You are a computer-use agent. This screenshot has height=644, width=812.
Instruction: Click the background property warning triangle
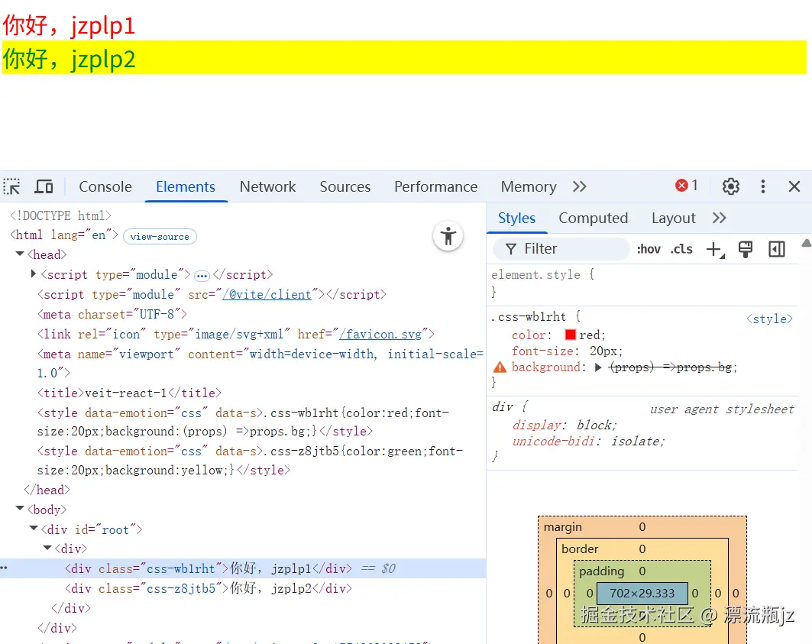tap(502, 367)
